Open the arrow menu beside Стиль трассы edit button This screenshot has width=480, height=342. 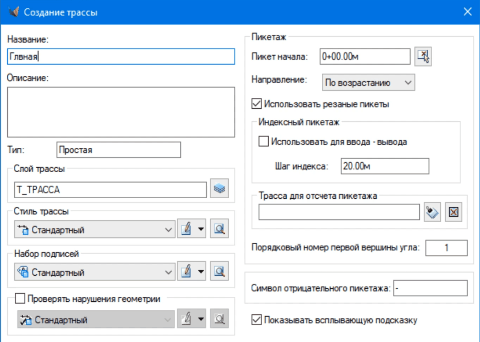[201, 230]
